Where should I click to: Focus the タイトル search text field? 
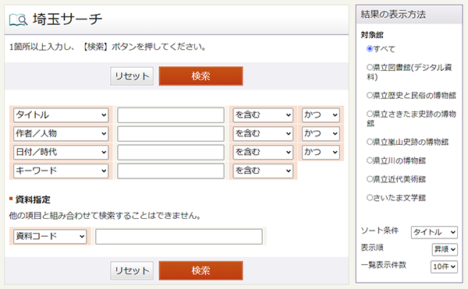171,115
